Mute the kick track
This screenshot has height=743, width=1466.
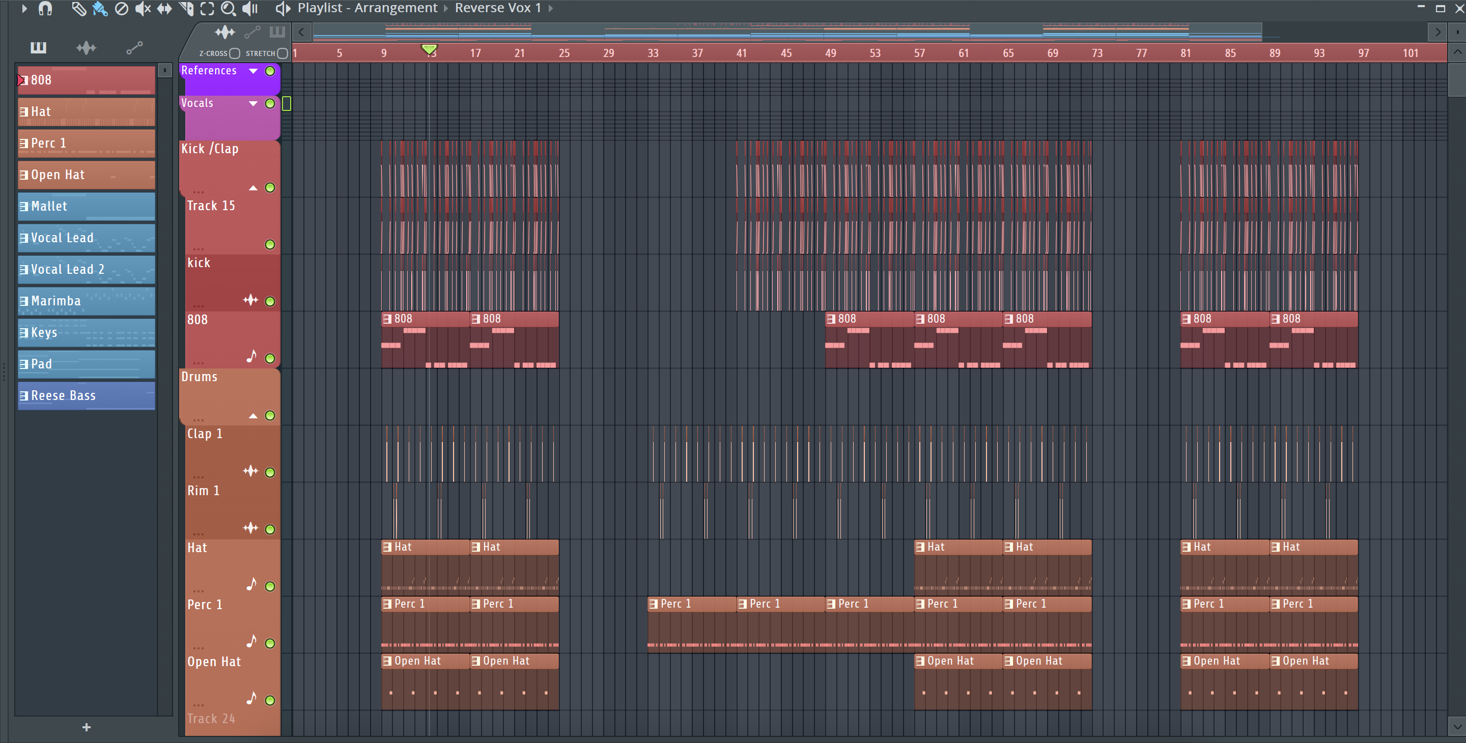click(270, 301)
